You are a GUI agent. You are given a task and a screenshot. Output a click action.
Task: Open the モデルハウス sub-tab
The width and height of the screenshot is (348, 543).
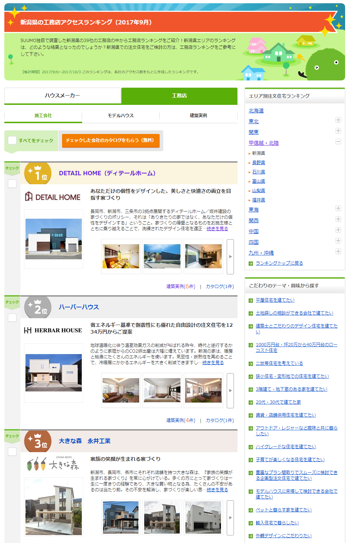click(x=121, y=116)
